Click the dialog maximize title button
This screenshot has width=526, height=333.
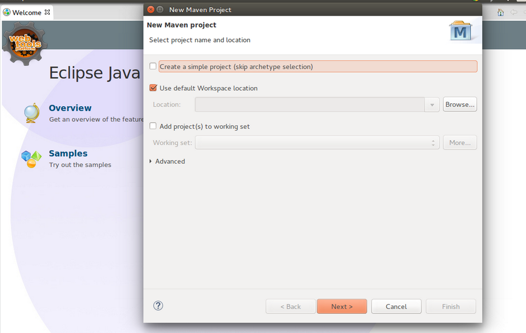click(x=160, y=9)
